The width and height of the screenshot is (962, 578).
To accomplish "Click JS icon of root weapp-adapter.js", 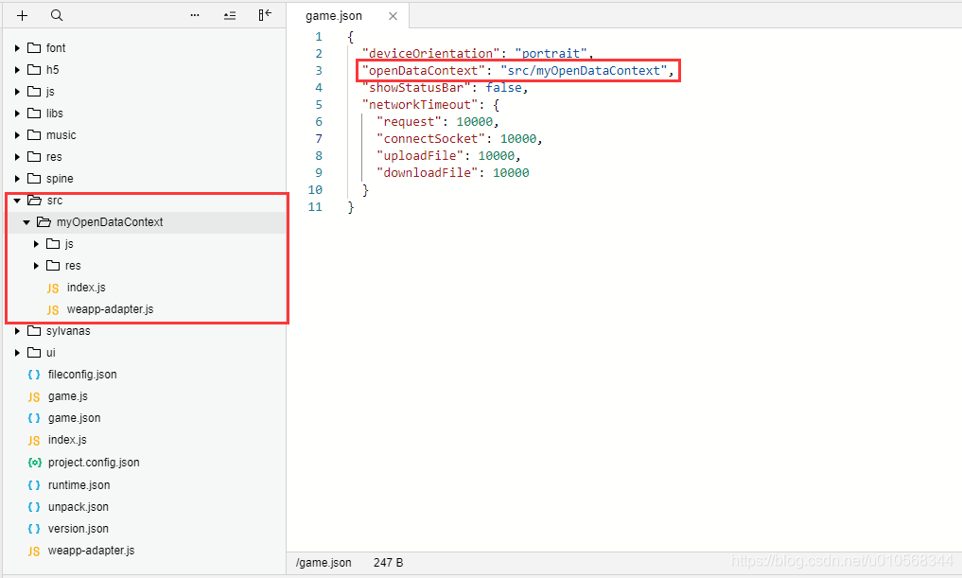I will click(34, 551).
